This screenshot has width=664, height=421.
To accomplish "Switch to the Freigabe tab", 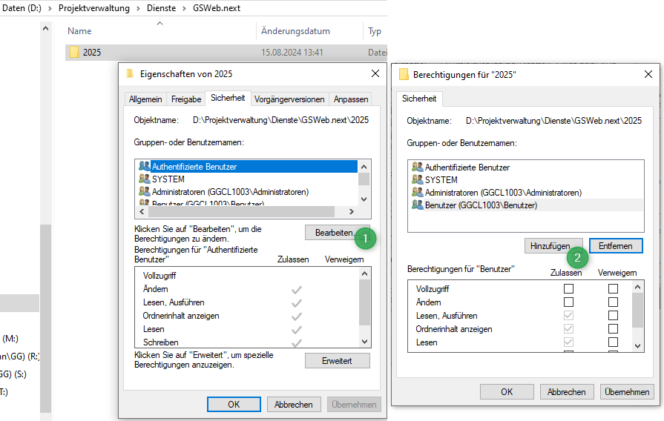I will click(186, 99).
